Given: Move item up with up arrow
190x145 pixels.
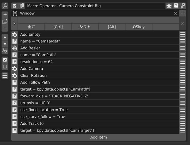Looking at the screenshot, I should pos(5,37).
